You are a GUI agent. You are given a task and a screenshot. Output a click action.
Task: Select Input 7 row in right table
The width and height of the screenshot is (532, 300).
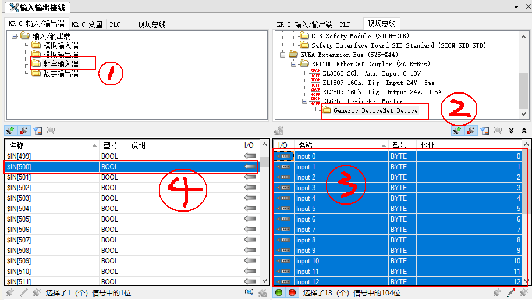point(398,230)
